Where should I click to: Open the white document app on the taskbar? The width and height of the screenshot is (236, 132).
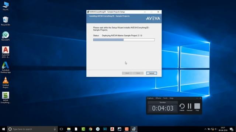point(76,129)
